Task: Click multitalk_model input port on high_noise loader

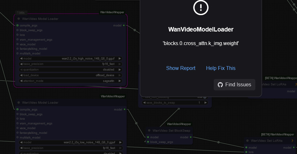Action: point(17,54)
